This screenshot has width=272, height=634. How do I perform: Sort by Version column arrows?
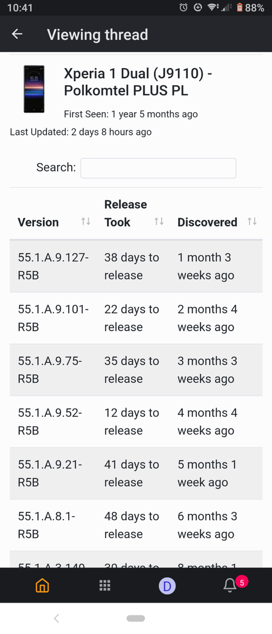pyautogui.click(x=85, y=221)
